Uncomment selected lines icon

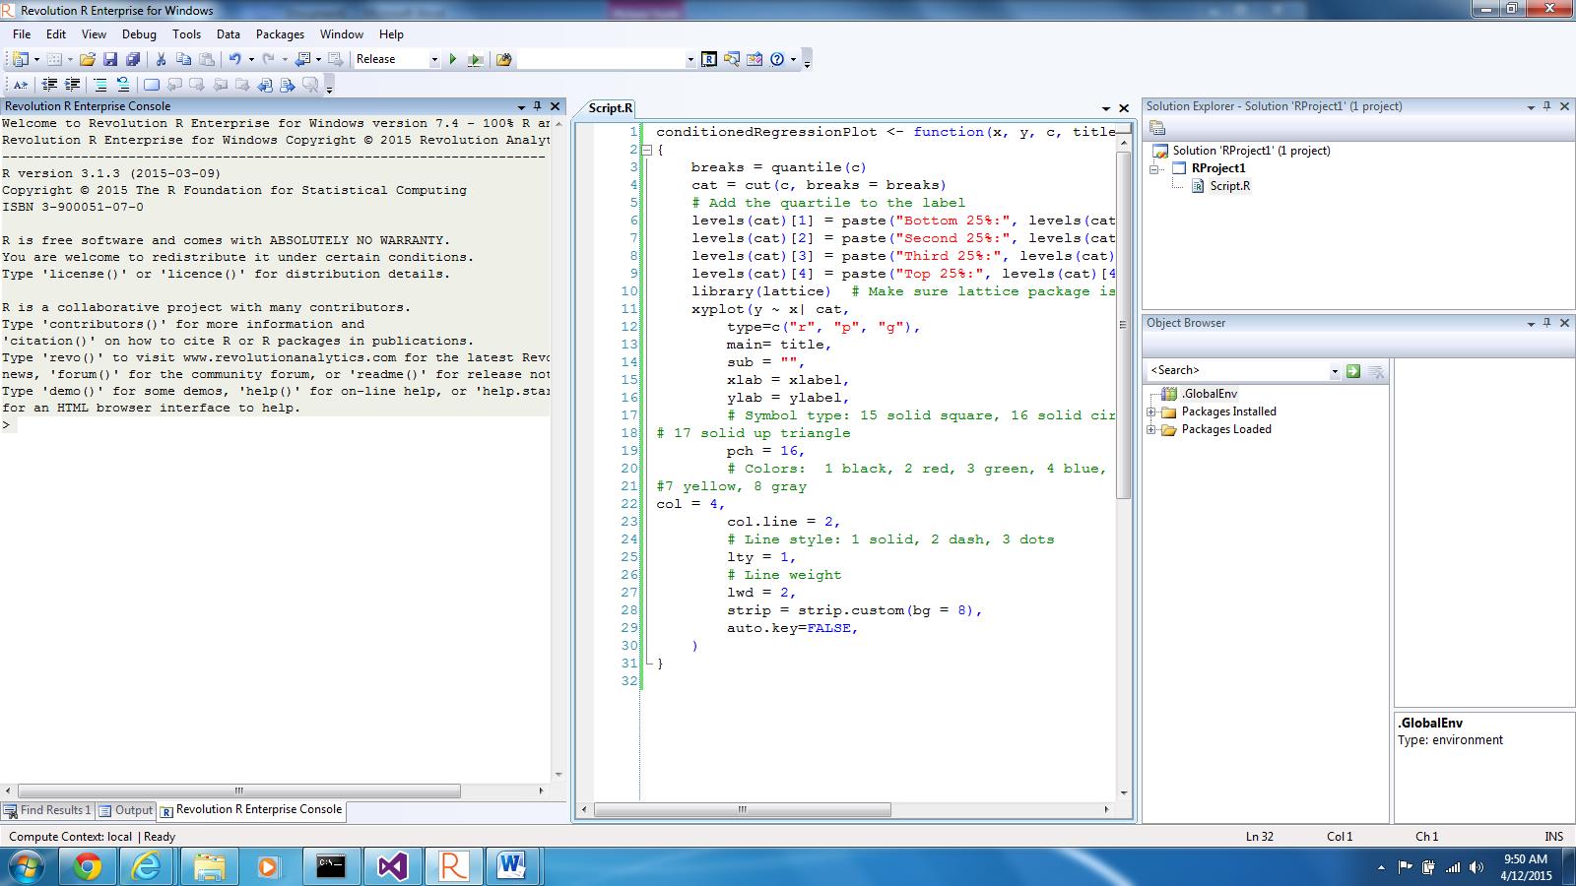point(122,85)
